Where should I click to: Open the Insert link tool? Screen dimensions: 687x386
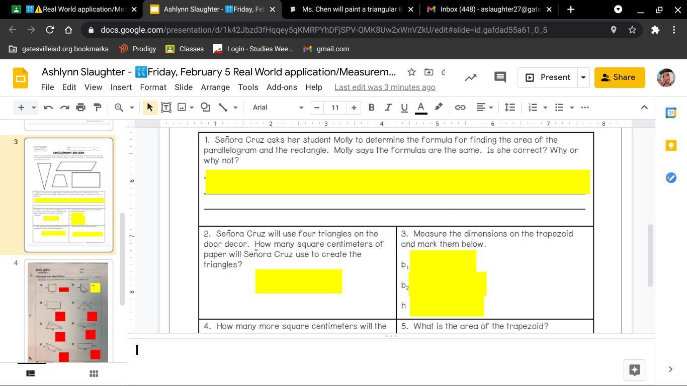pyautogui.click(x=460, y=107)
